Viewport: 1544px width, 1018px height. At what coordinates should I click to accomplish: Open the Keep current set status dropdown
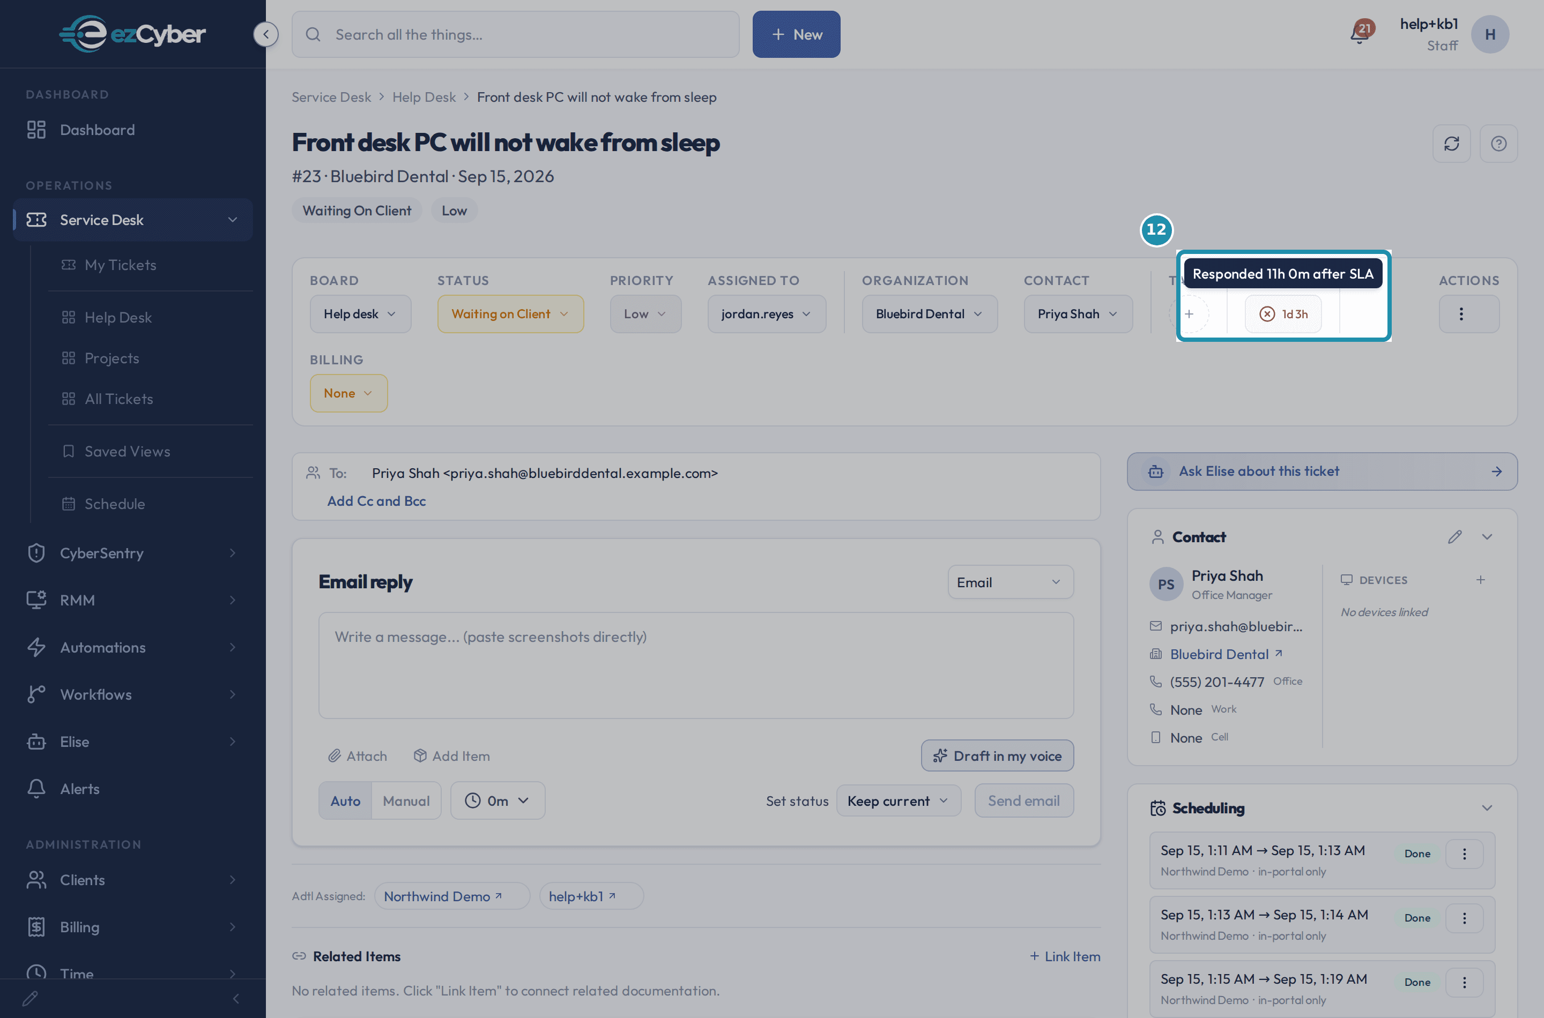pos(899,801)
